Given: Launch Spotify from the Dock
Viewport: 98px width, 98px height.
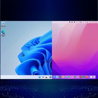Looking at the screenshot, I should pyautogui.click(x=84, y=77).
